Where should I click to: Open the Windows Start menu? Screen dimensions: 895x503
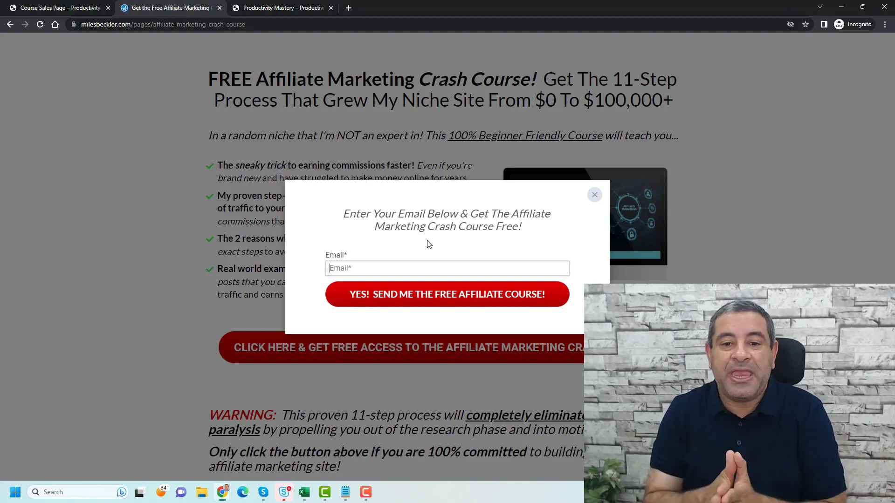[15, 491]
